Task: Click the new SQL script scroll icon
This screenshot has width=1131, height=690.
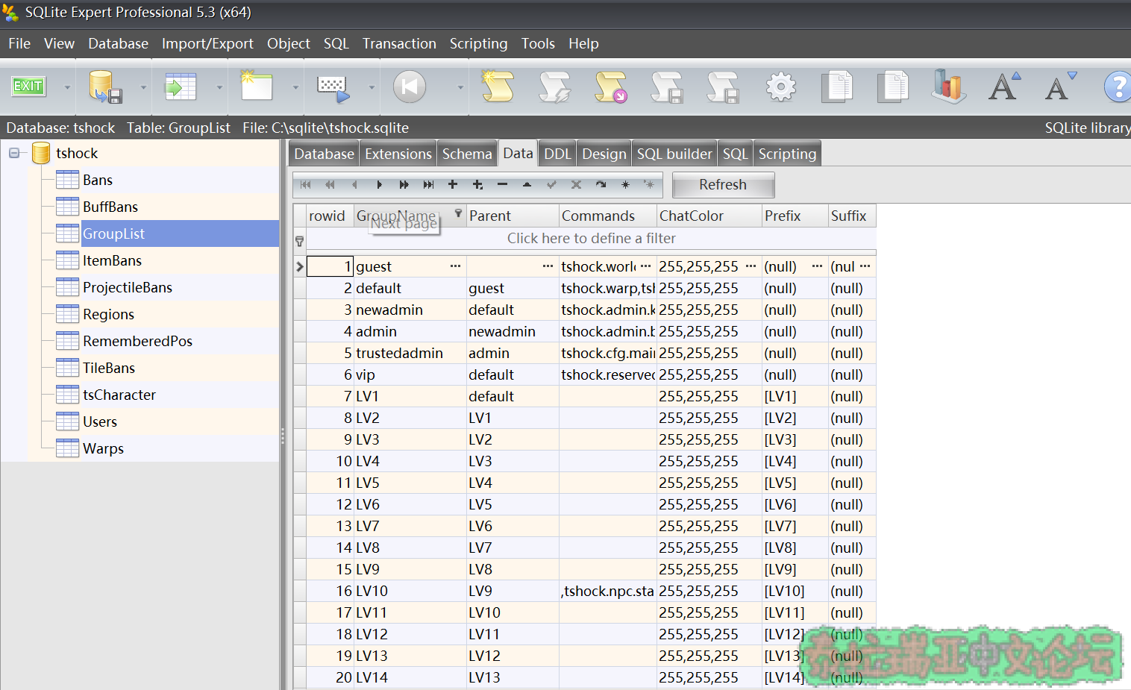Action: (x=498, y=87)
